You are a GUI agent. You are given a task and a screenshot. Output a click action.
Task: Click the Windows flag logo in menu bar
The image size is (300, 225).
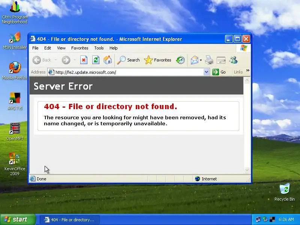point(243,48)
